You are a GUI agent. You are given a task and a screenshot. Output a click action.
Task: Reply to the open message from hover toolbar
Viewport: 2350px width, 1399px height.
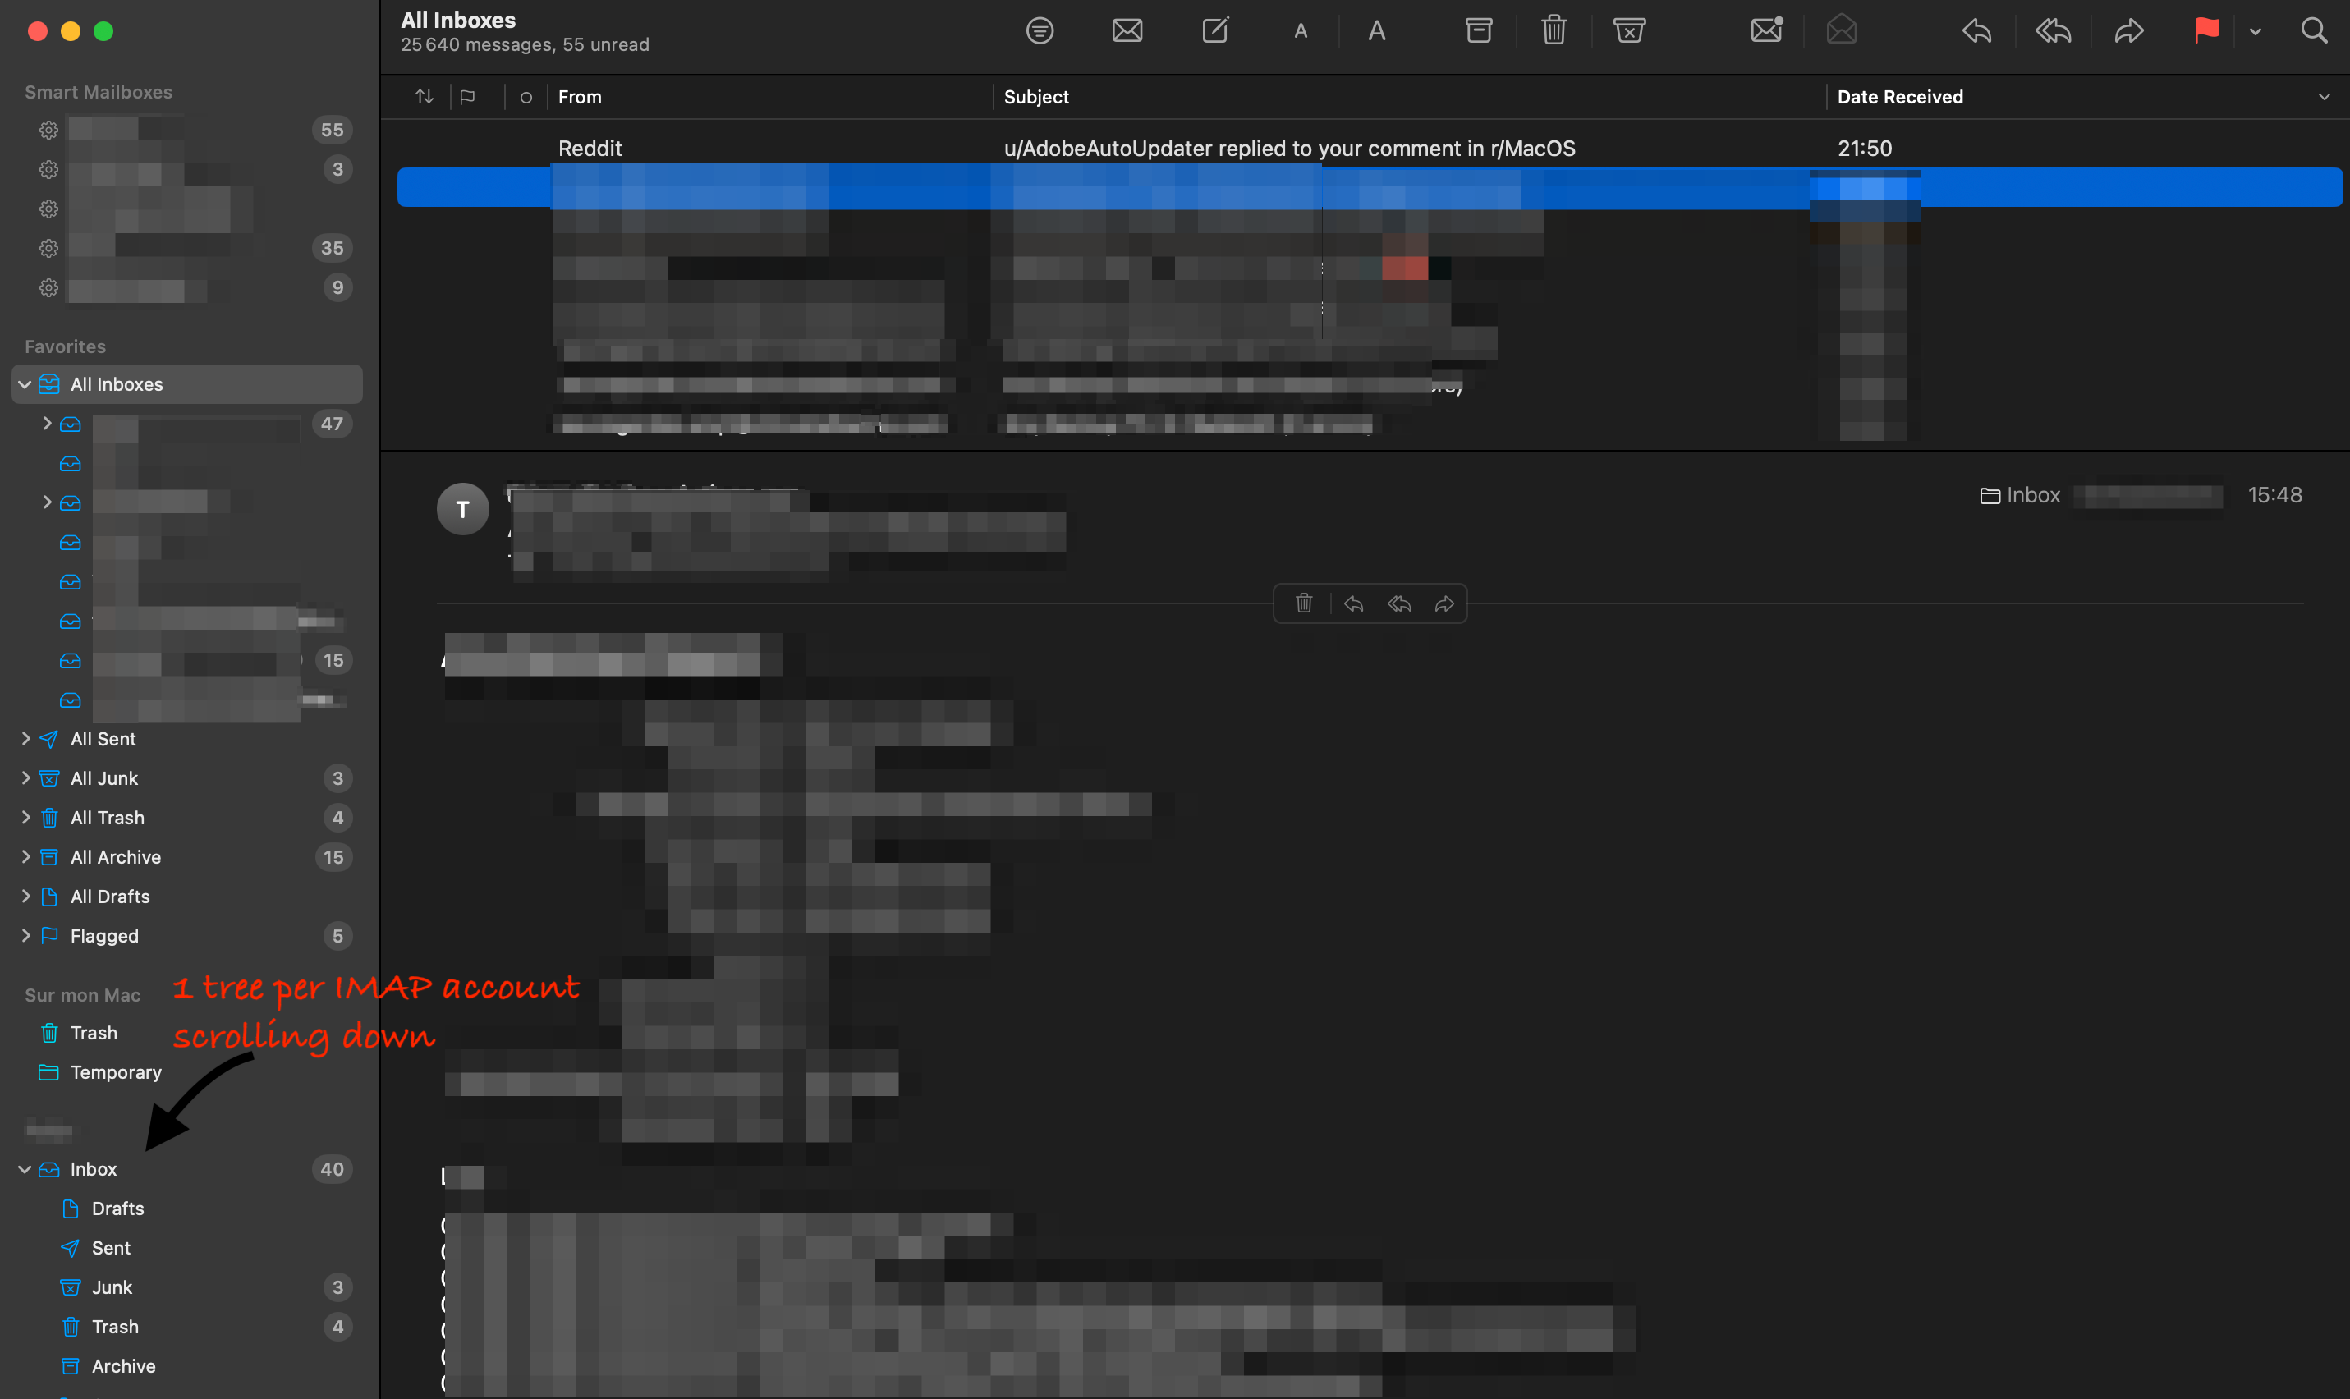tap(1354, 603)
